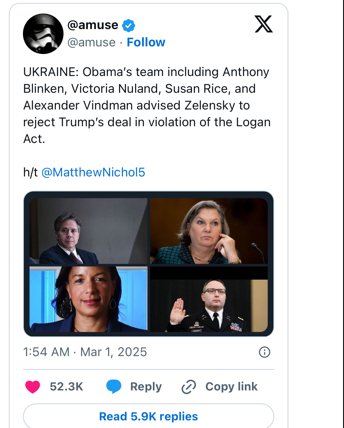Screen dimensions: 344x428
Task: Click the blue reply bubble icon
Action: pos(114,386)
